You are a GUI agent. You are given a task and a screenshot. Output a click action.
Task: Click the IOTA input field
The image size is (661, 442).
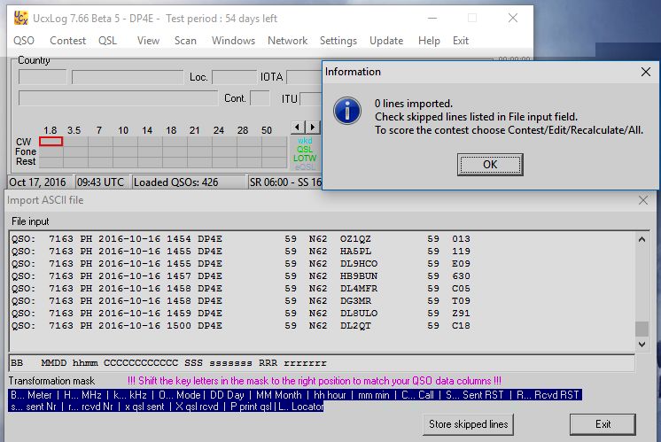(304, 77)
